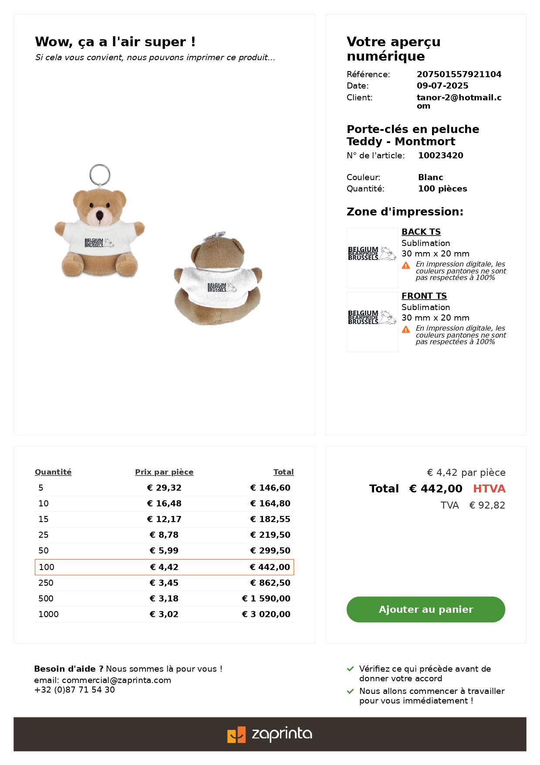Click the zaprinta logo in the footer
Screen dimensions: 540x765
click(270, 734)
